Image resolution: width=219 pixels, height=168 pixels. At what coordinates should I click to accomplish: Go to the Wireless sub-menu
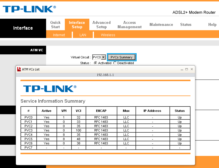point(108,35)
